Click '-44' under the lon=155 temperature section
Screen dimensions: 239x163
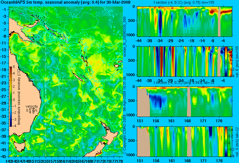tap(138, 41)
